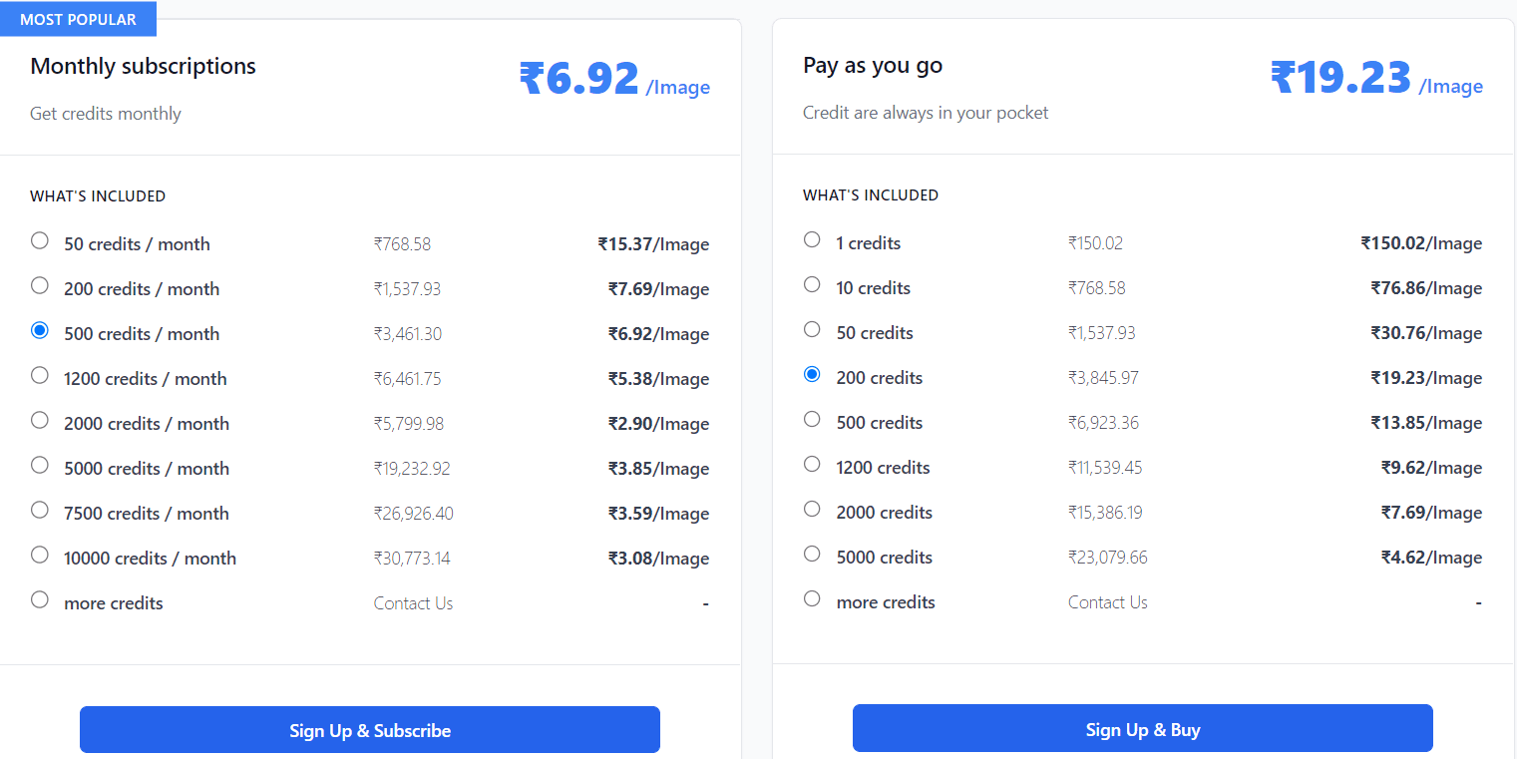
Task: Choose the 500 credits / month option
Action: click(x=40, y=330)
